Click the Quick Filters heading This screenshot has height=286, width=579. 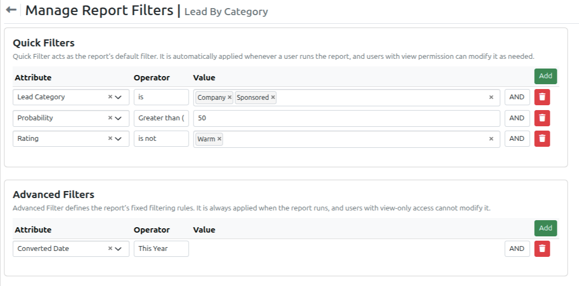coord(44,43)
